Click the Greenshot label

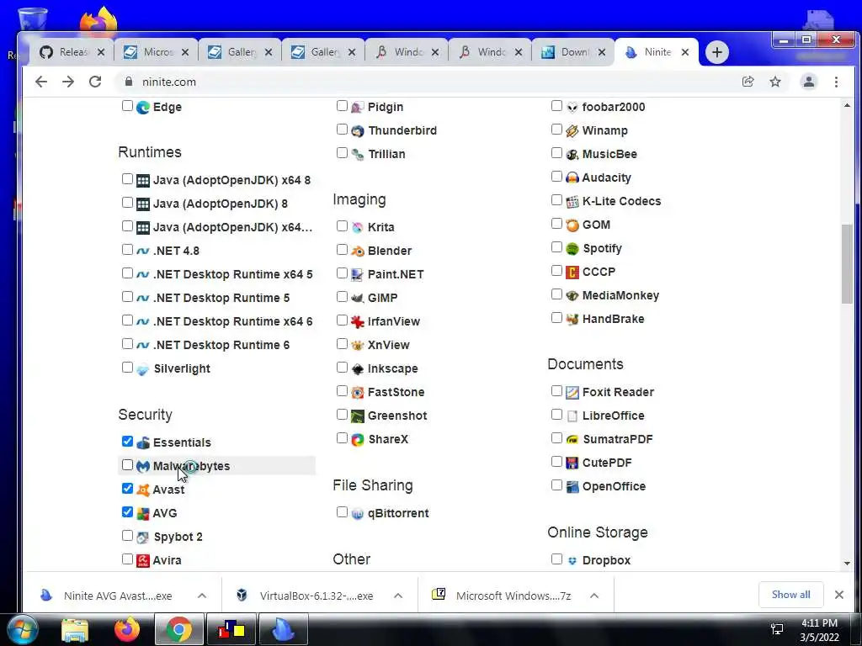tap(397, 416)
